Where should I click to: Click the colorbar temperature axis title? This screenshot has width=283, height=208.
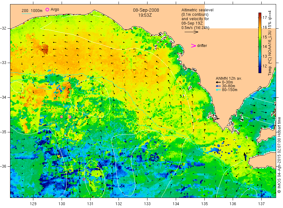click(x=270, y=43)
